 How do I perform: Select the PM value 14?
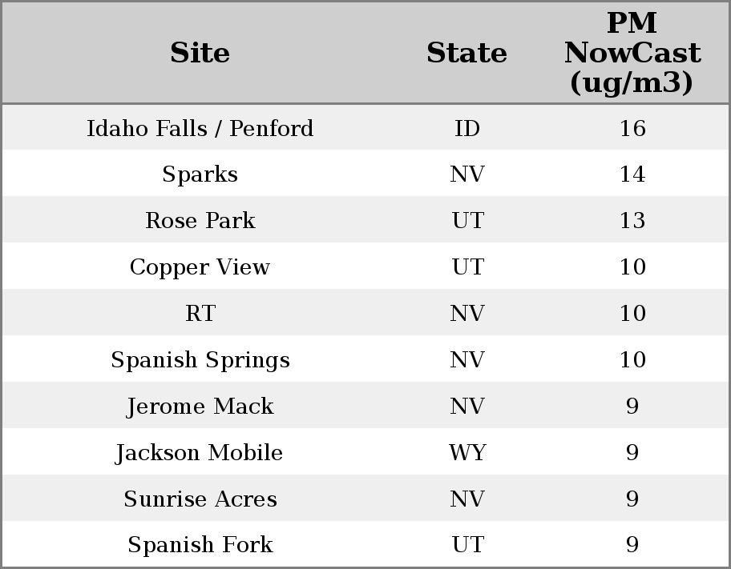(x=632, y=174)
